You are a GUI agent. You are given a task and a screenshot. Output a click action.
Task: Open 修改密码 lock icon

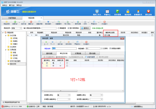coord(128,12)
